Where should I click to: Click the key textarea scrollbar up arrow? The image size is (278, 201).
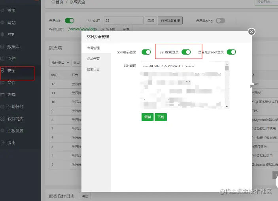point(227,64)
